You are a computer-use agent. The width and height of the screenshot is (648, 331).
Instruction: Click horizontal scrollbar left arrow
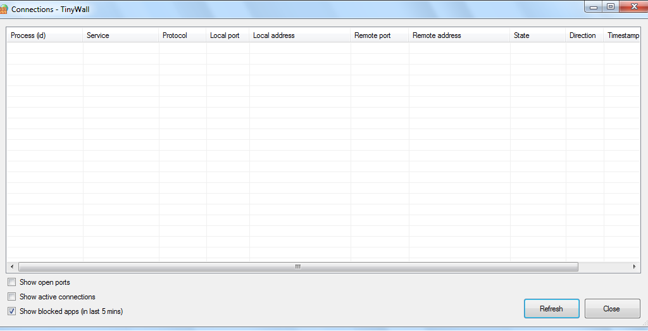pyautogui.click(x=12, y=267)
